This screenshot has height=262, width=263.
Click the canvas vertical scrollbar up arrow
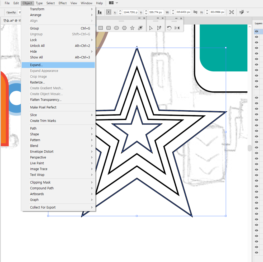[x=250, y=27]
